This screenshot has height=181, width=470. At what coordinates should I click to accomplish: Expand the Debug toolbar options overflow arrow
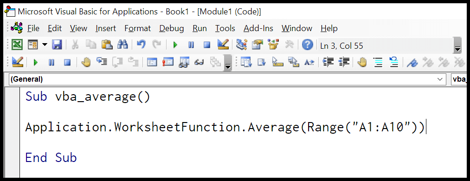point(228,63)
